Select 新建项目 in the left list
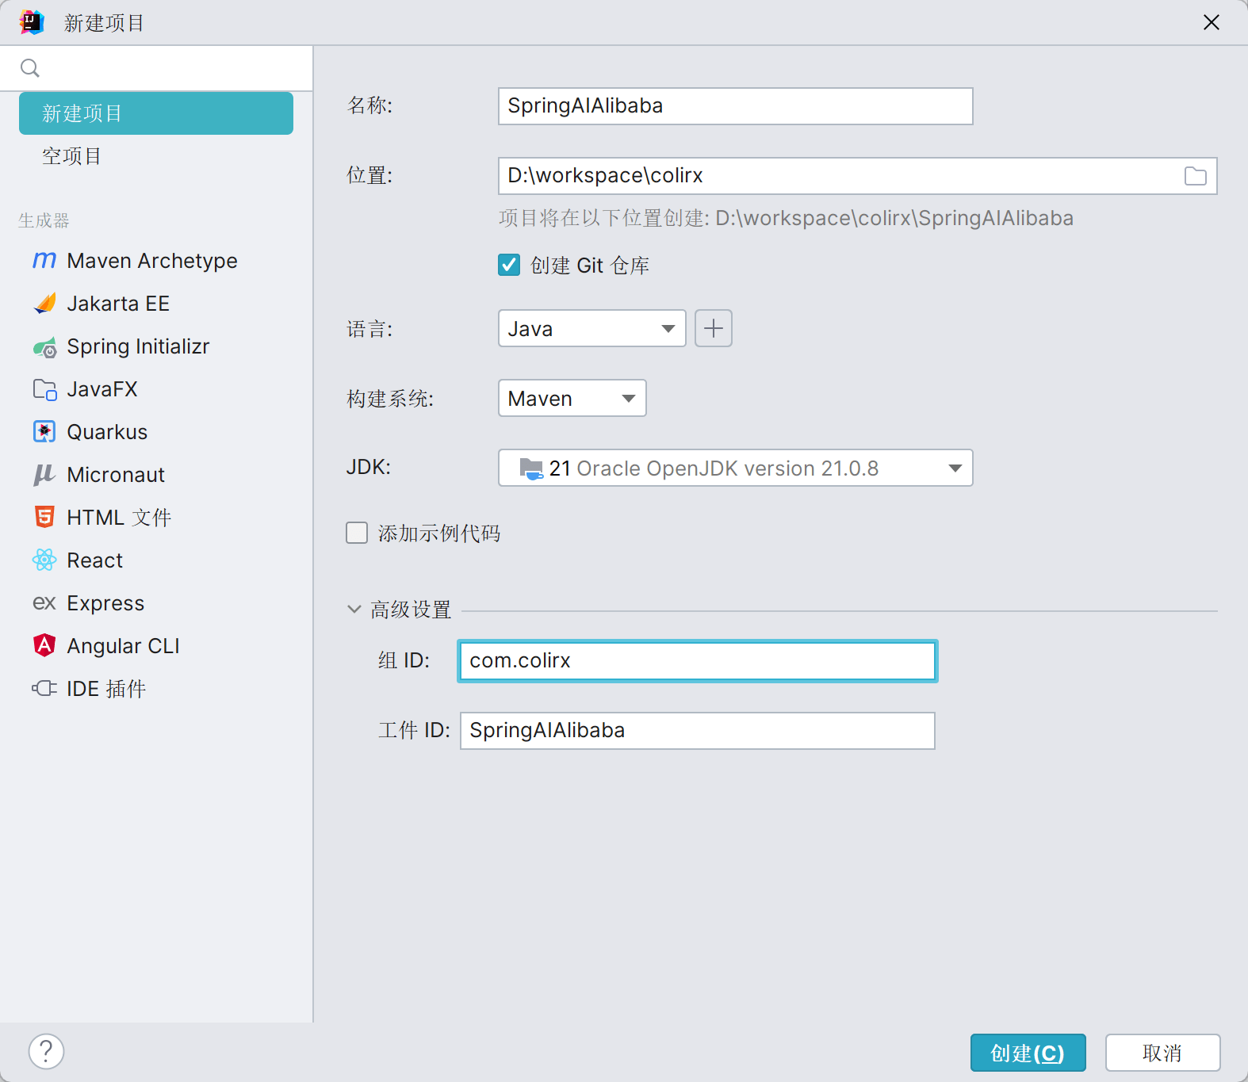The height and width of the screenshot is (1082, 1248). 156,113
